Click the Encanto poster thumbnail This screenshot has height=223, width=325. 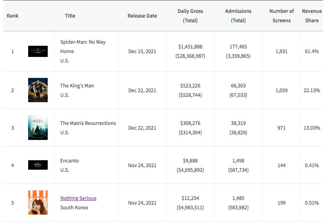tap(38, 165)
